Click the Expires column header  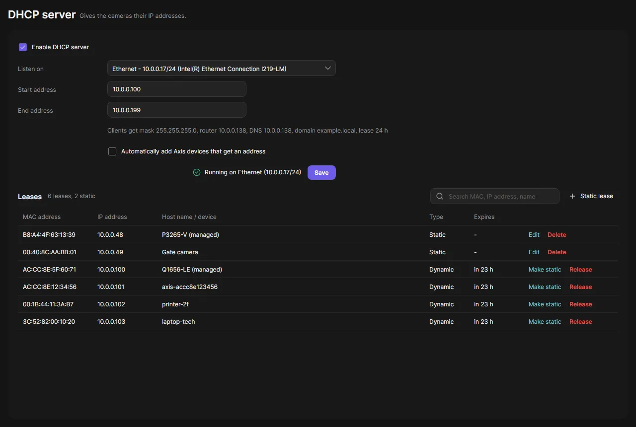pyautogui.click(x=484, y=217)
